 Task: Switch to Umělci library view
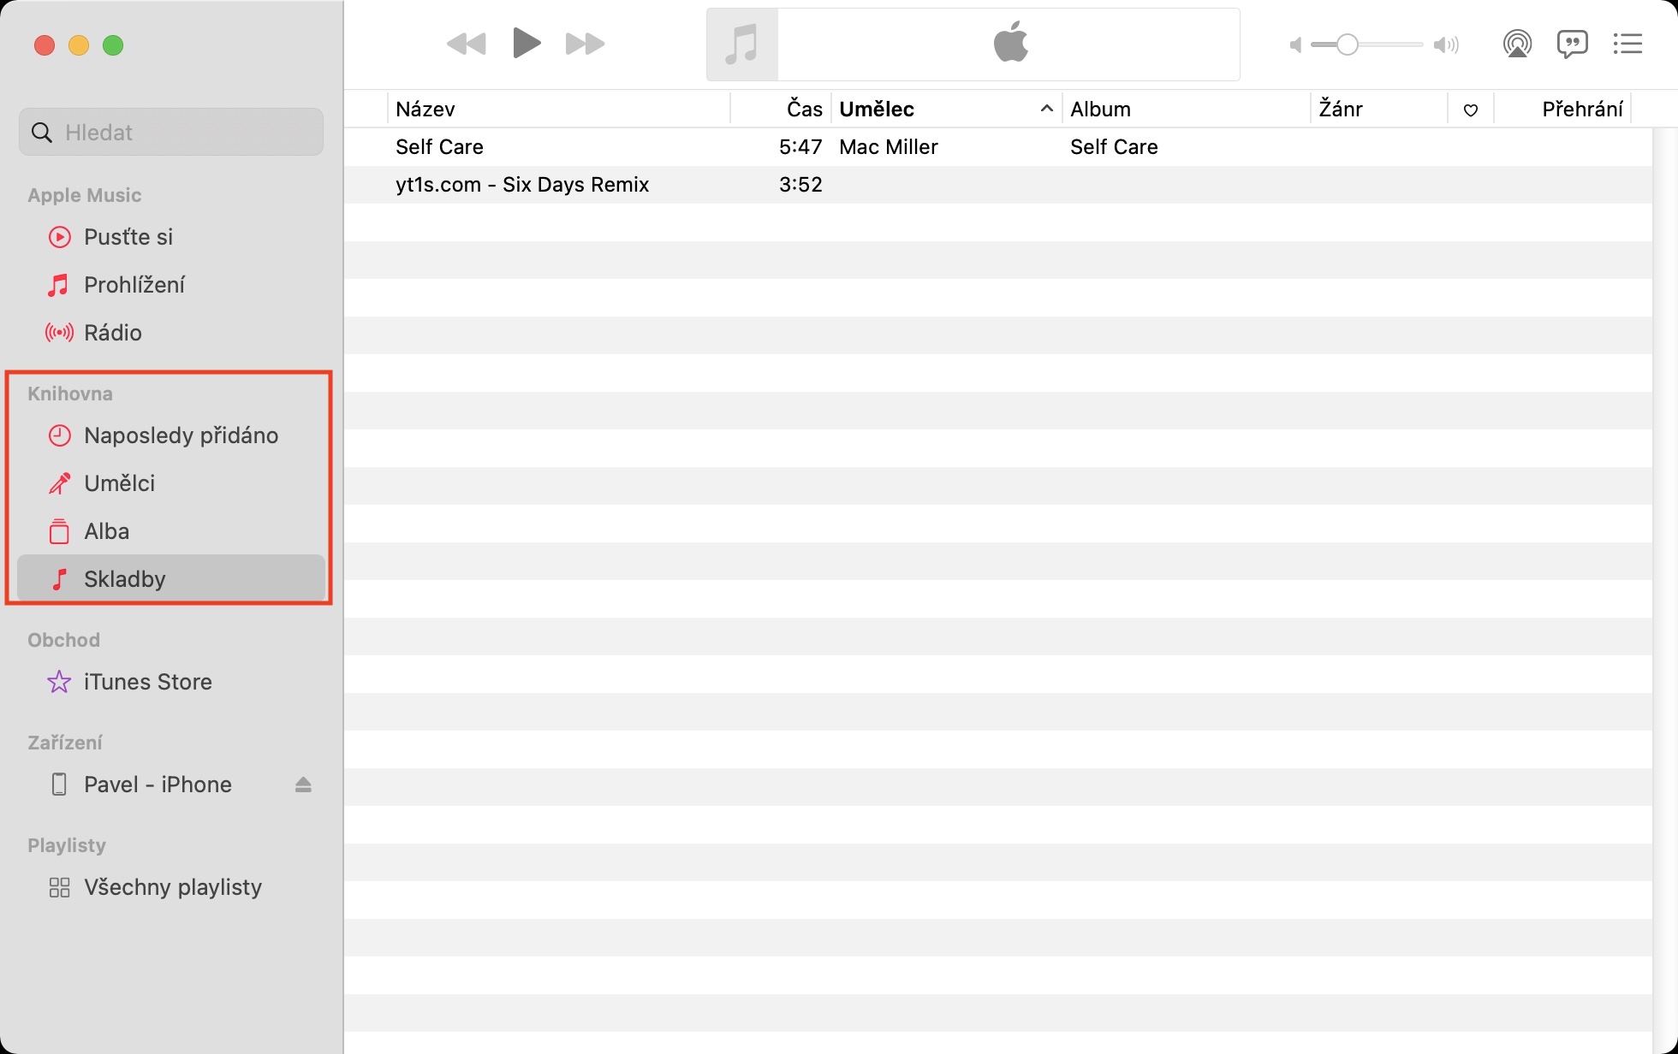[x=119, y=483]
